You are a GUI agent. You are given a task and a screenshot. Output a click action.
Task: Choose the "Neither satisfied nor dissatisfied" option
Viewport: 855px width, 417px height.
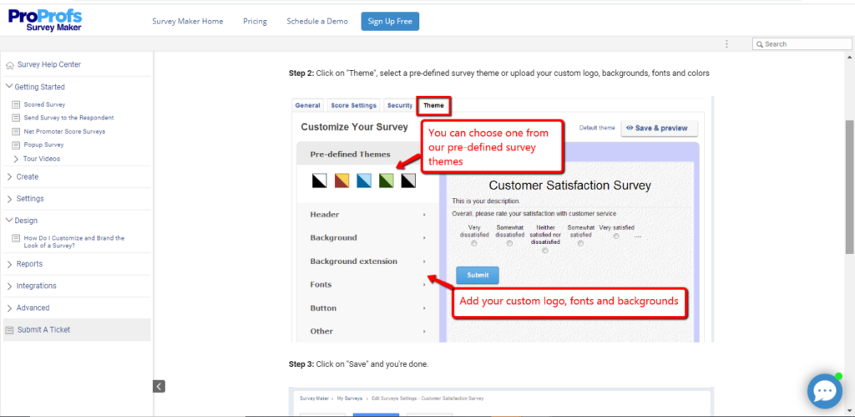[544, 250]
